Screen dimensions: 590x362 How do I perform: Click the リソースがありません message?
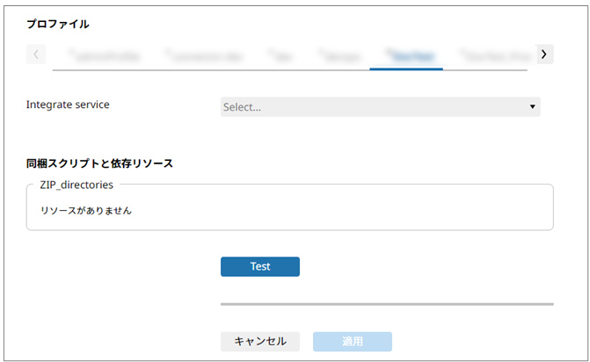[x=86, y=211]
